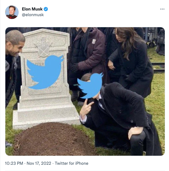Open the @elonmusk handle link
169x171 pixels.
click(x=33, y=15)
